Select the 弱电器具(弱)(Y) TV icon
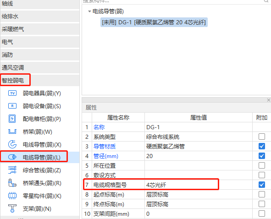271x219 pixels. [12, 93]
